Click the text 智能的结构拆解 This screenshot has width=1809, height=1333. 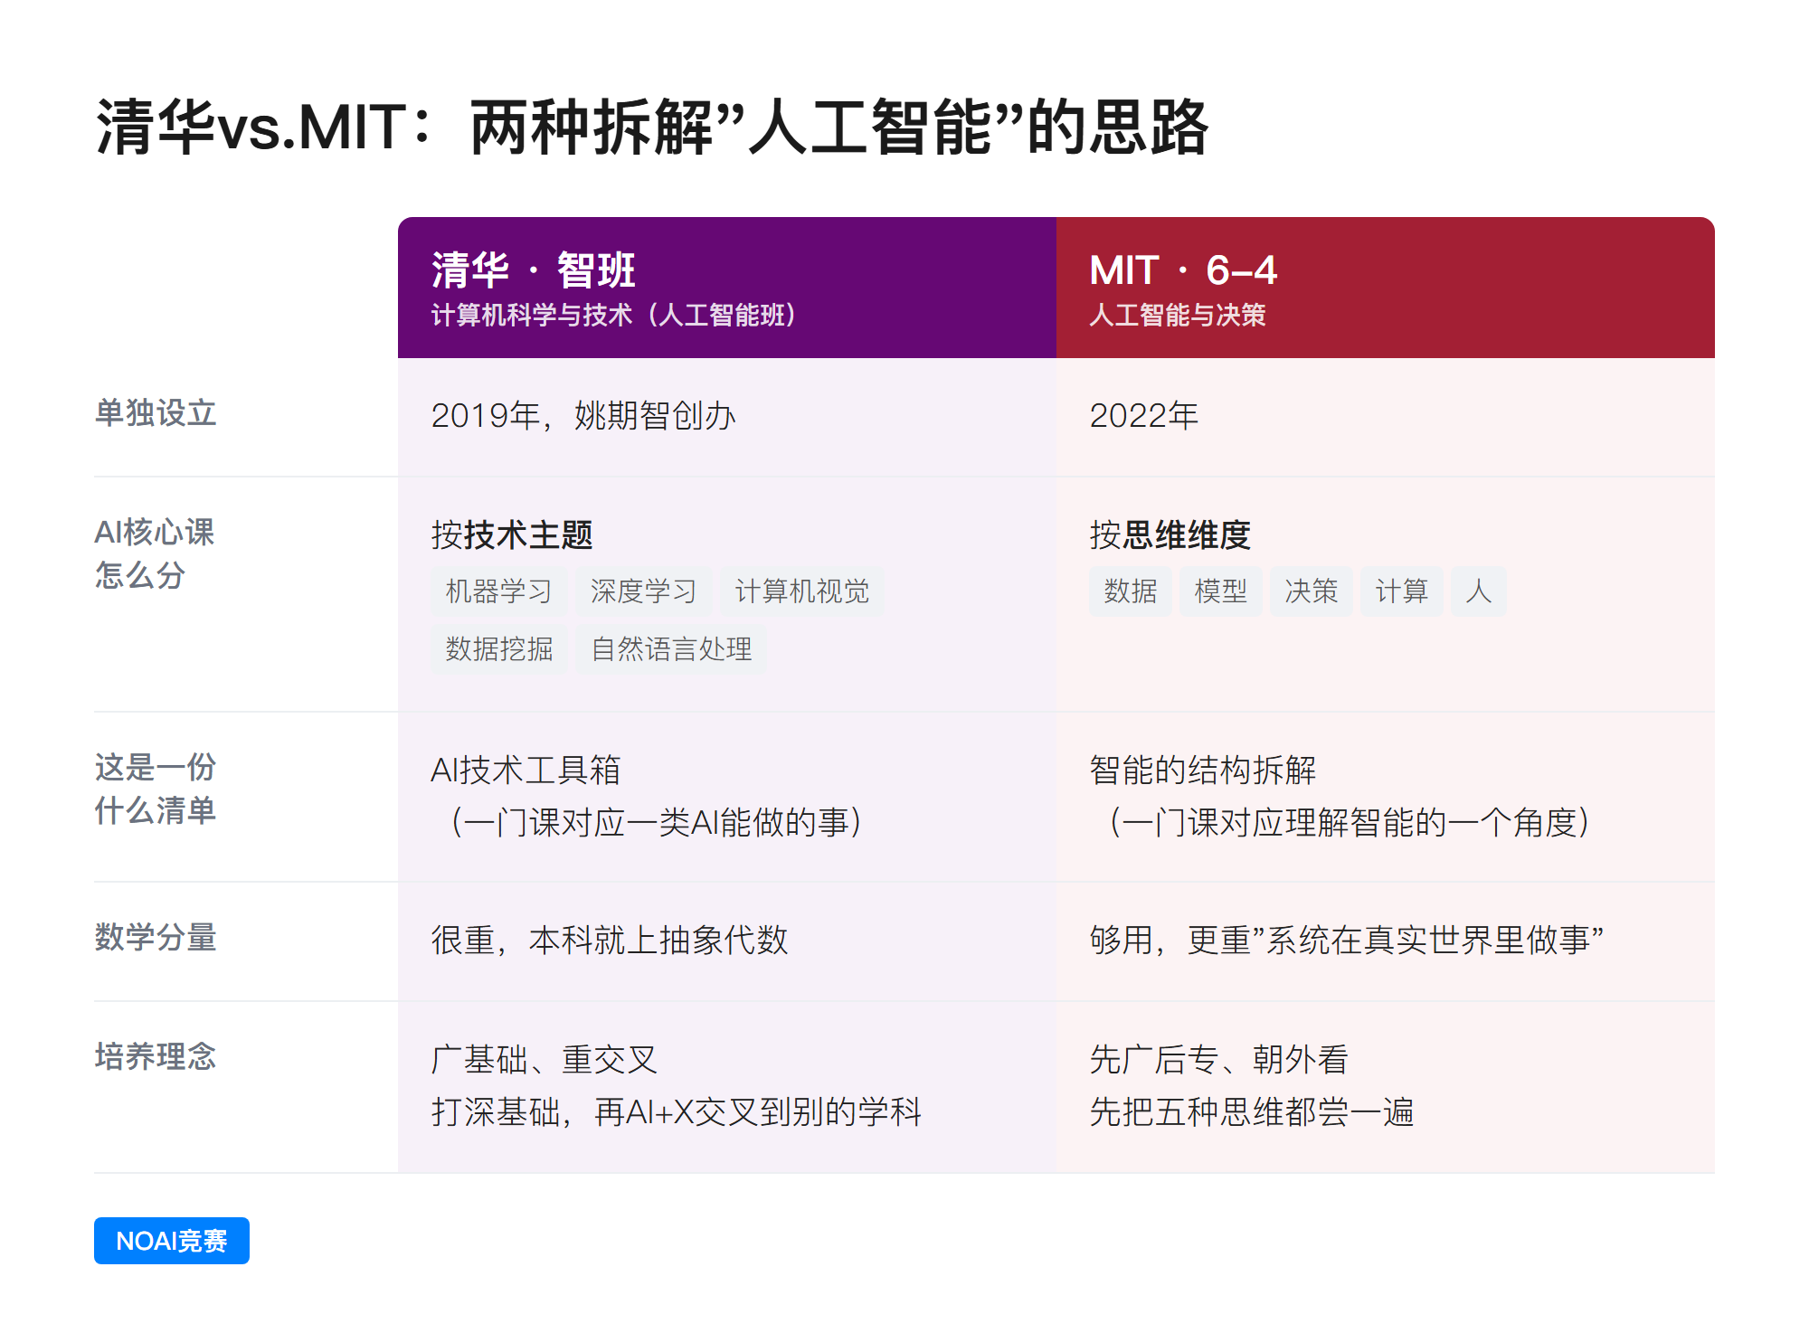click(1203, 770)
